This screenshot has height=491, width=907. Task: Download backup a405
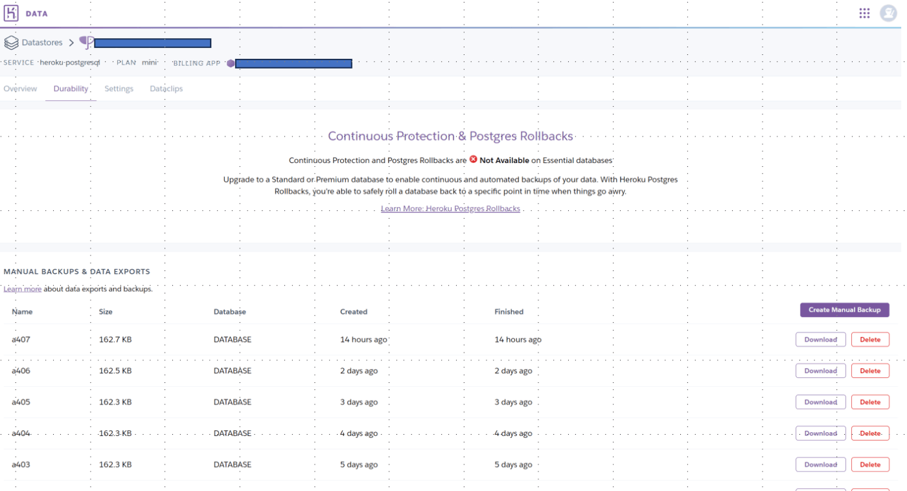[x=820, y=402]
